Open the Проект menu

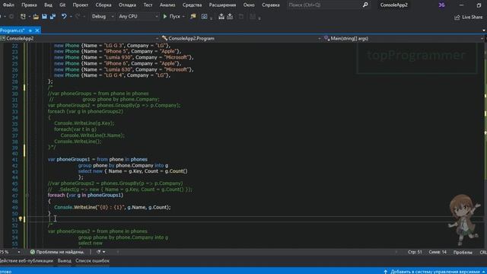point(81,5)
